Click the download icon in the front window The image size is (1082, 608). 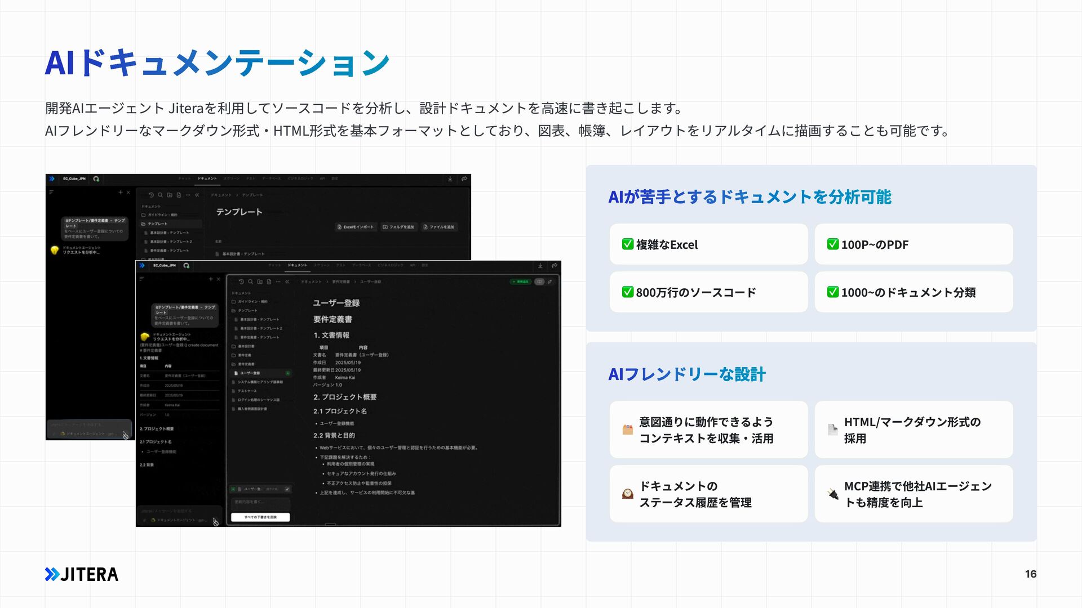tap(540, 266)
